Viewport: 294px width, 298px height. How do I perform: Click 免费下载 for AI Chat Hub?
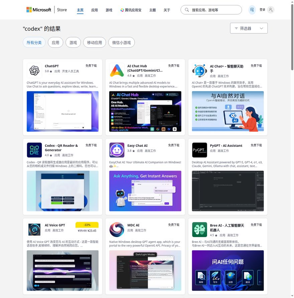tap(174, 66)
